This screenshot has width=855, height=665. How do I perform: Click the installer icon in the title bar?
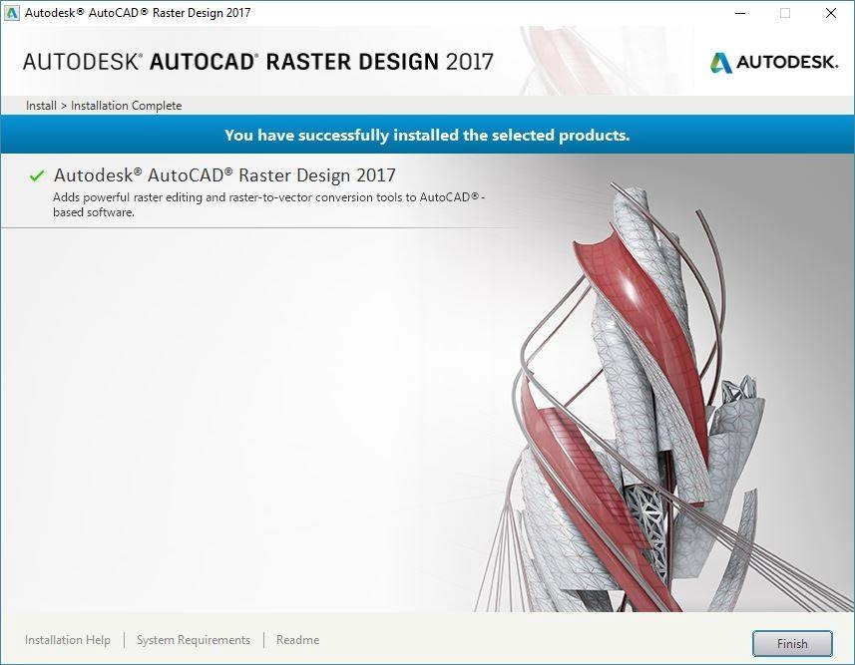(x=11, y=13)
